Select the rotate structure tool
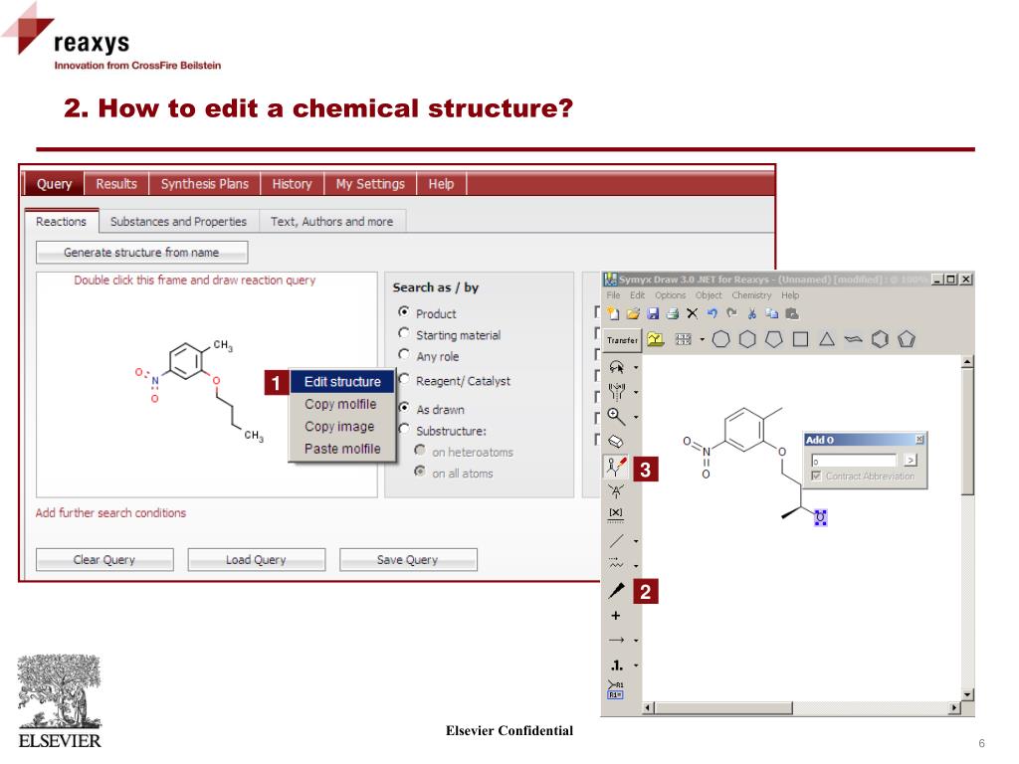The height and width of the screenshot is (764, 1019). coord(617,392)
